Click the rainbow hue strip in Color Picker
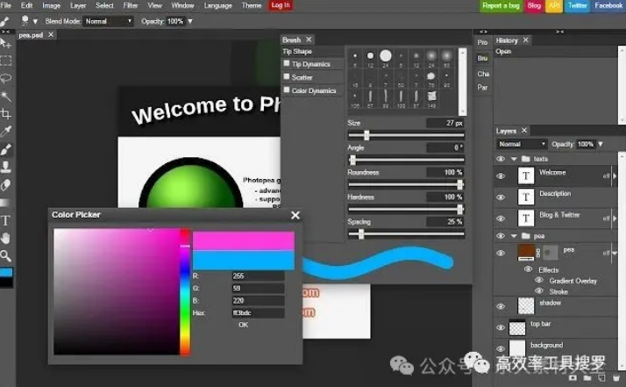Image resolution: width=626 pixels, height=387 pixels. point(185,292)
